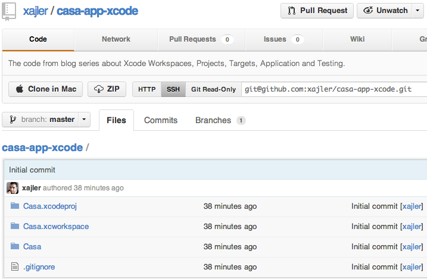The width and height of the screenshot is (427, 279).
Task: Open the Unwatch dropdown arrow
Action: click(x=417, y=11)
